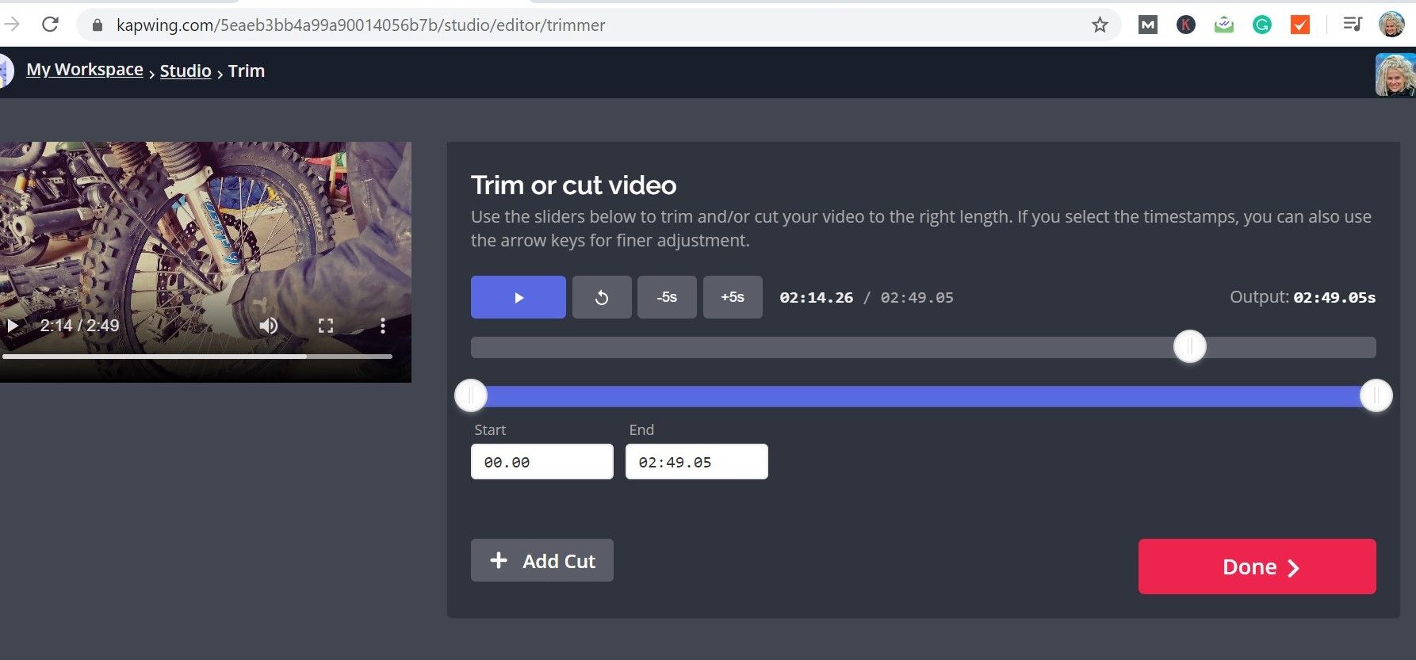Open the Grammarly extension icon
Image resolution: width=1416 pixels, height=660 pixels.
pos(1261,25)
